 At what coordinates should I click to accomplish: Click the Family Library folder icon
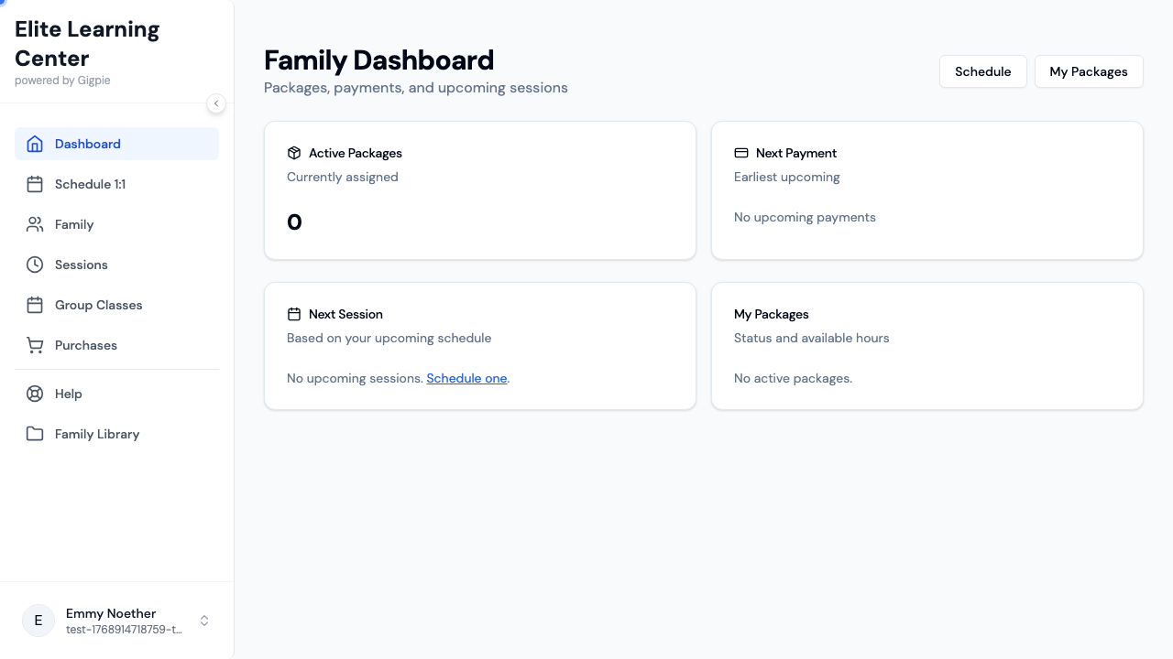tap(35, 434)
